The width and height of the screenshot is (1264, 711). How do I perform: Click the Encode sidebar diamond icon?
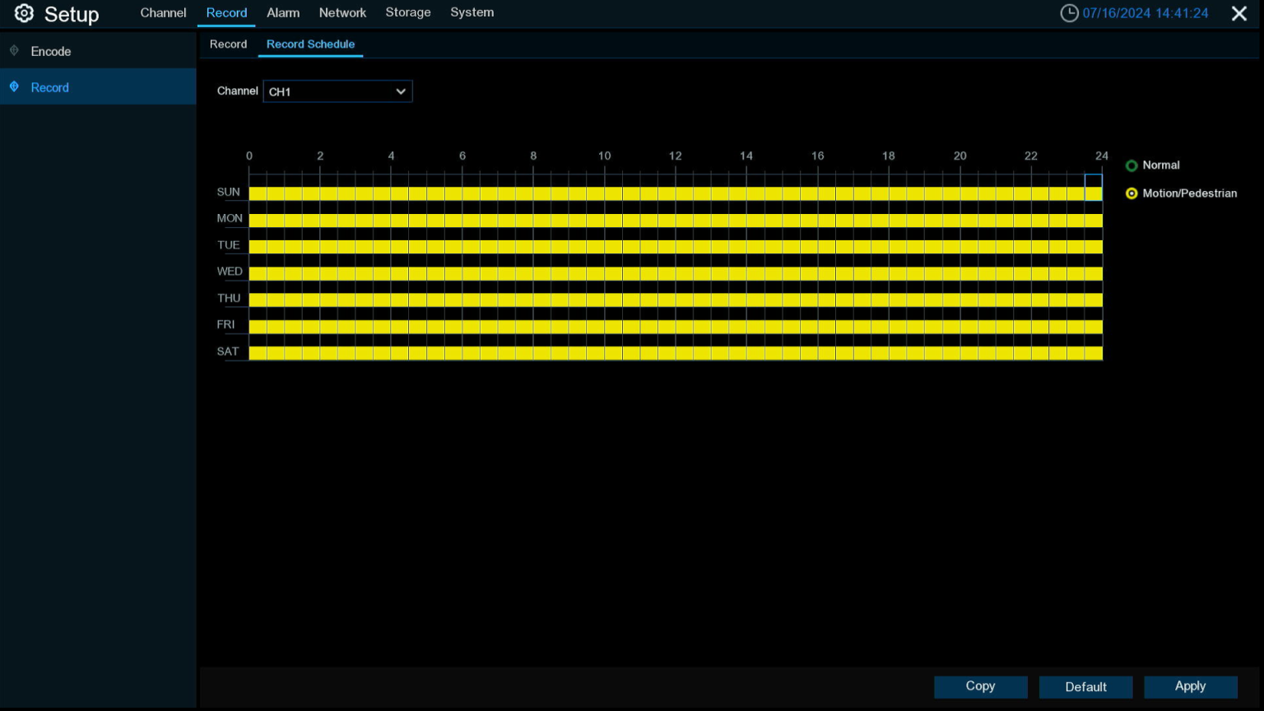pos(14,51)
